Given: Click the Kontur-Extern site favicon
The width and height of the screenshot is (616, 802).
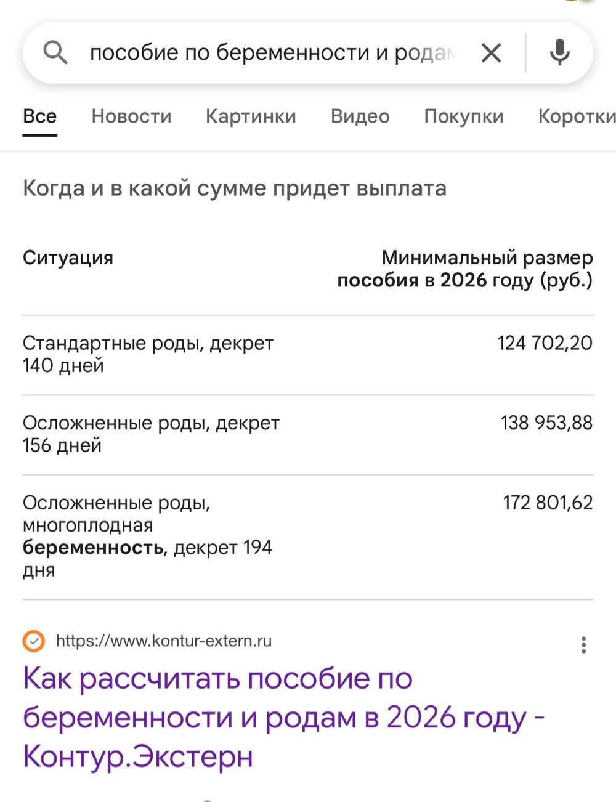Looking at the screenshot, I should point(34,641).
